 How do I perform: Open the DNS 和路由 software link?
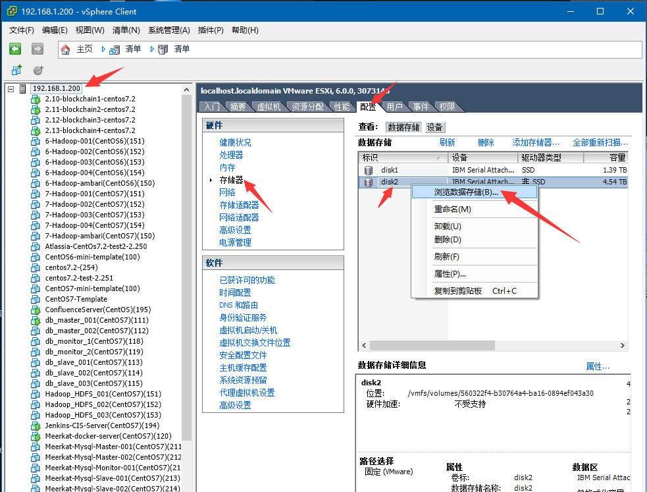pyautogui.click(x=238, y=305)
